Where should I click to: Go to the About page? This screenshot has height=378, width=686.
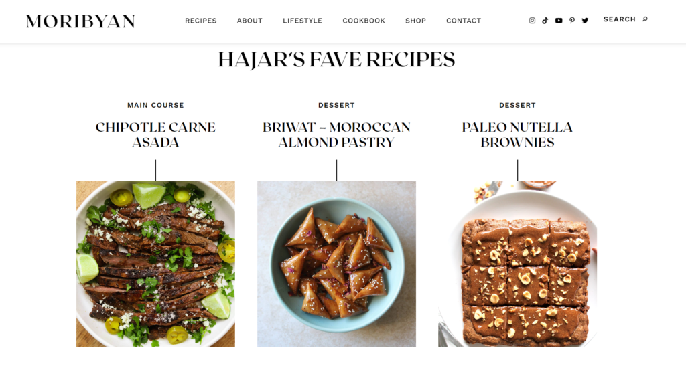pos(250,21)
